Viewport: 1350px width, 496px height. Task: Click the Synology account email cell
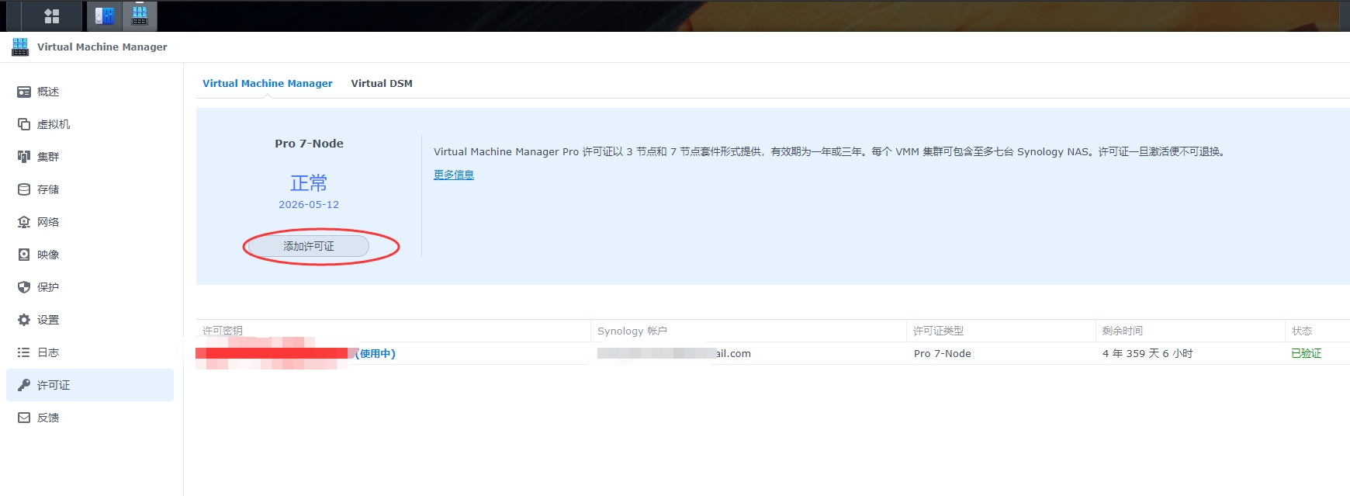(x=674, y=353)
